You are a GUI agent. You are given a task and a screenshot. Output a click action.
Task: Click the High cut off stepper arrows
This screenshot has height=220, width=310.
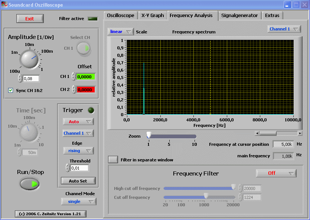(x=240, y=188)
